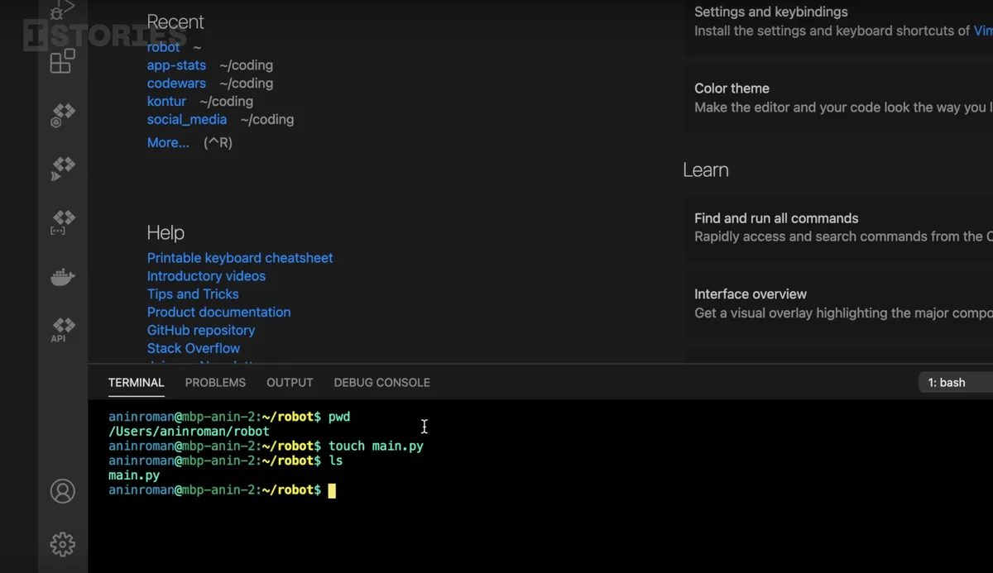Open the Introductory videos link

[206, 276]
